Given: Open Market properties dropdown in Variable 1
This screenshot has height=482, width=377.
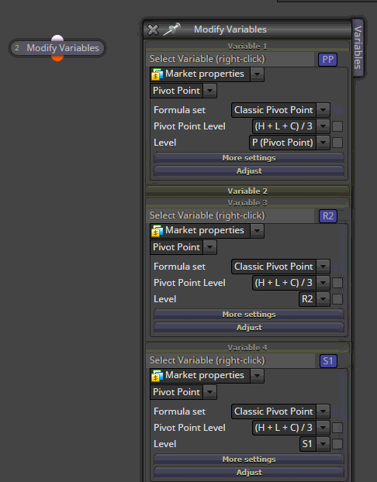Looking at the screenshot, I should [257, 74].
